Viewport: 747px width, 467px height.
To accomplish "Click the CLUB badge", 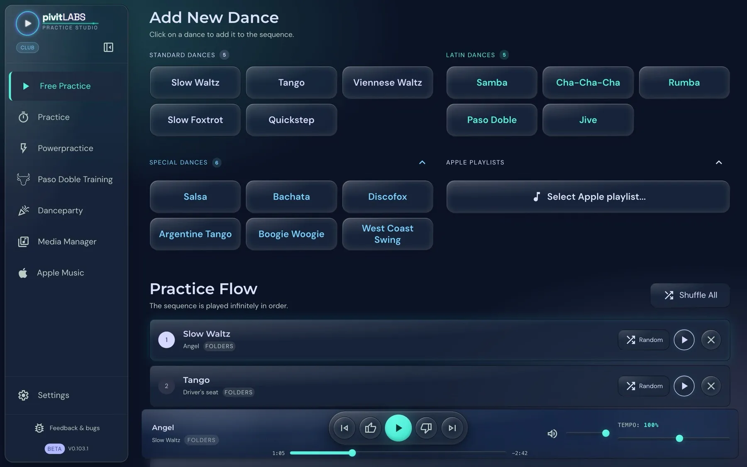I will pos(27,47).
